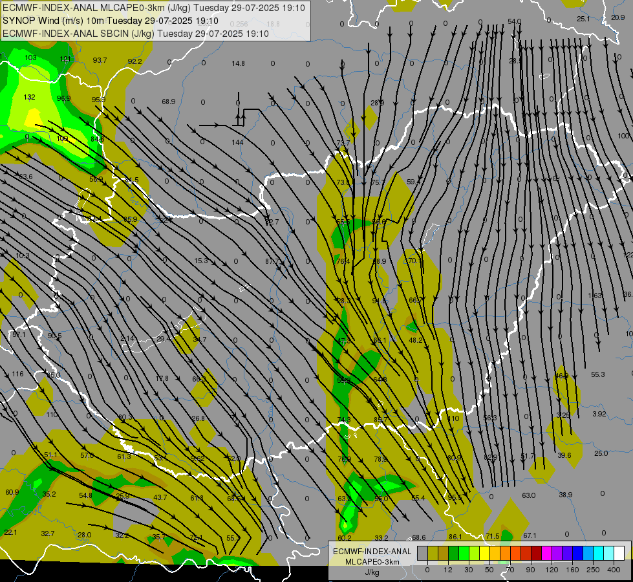
Task: Click the legend tick label 90
Action: [x=530, y=570]
